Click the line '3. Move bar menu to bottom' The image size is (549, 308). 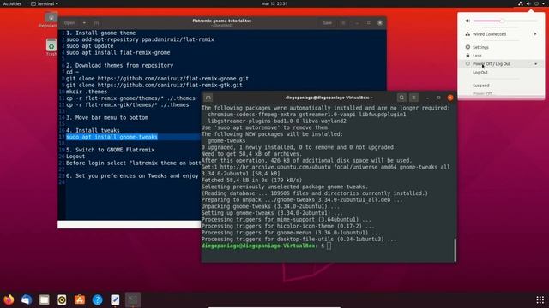(107, 117)
